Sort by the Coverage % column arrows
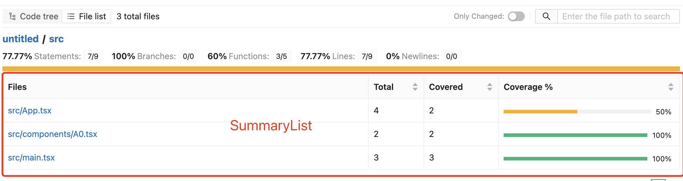The height and width of the screenshot is (181, 683). pyautogui.click(x=671, y=87)
